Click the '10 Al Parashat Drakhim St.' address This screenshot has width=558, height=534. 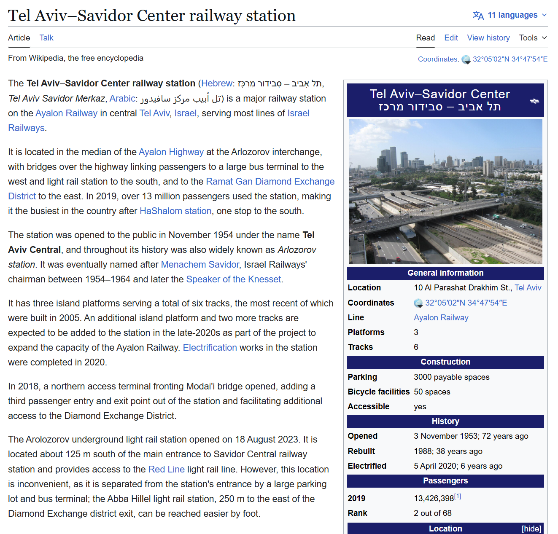tap(463, 288)
